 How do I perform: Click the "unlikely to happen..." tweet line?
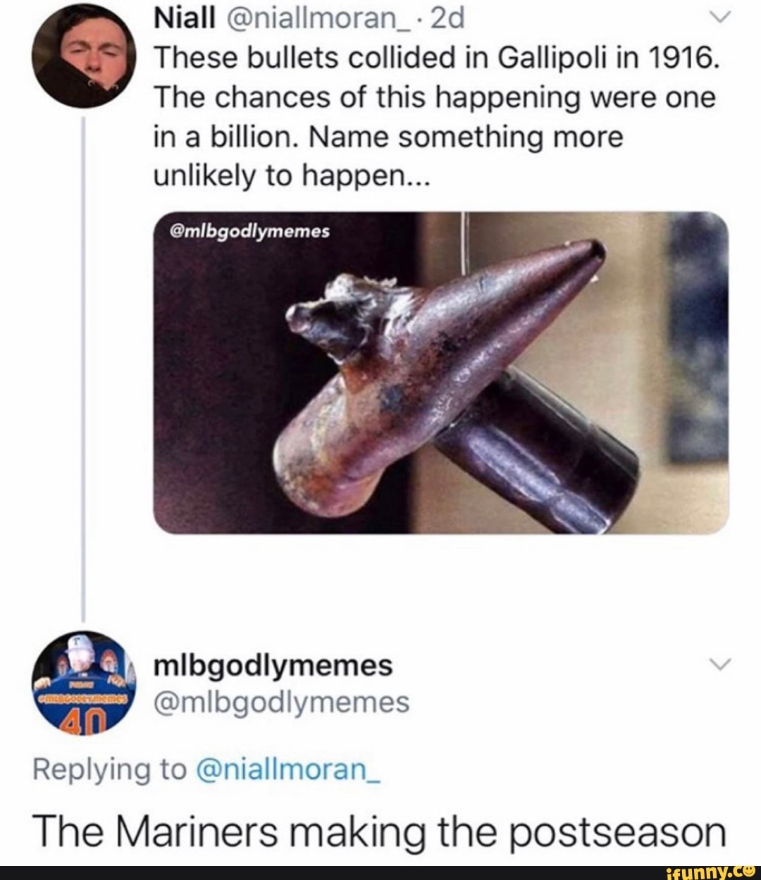coord(290,175)
